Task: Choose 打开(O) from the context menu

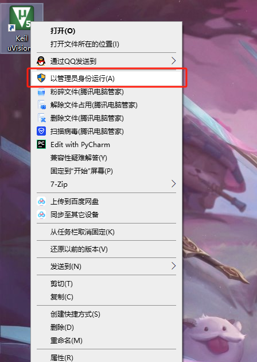Action: click(x=63, y=31)
